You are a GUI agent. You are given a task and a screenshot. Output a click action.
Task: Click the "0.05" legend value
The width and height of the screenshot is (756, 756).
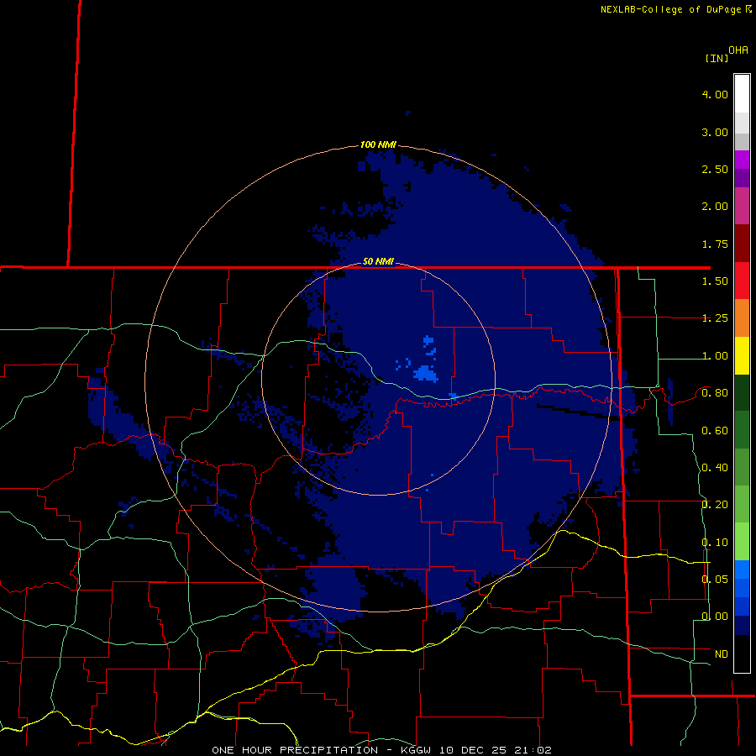(715, 579)
